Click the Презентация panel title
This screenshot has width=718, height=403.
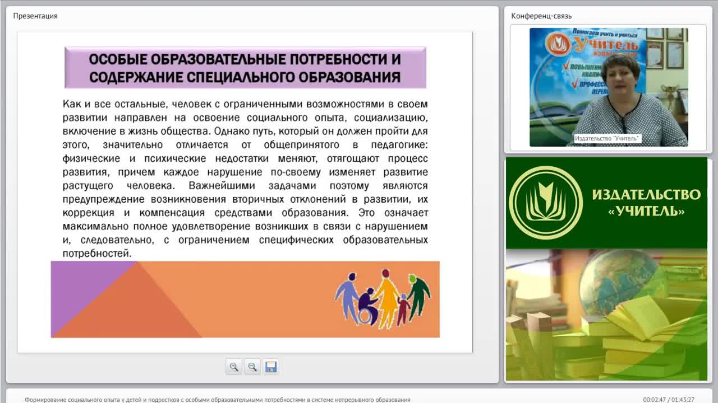tap(35, 16)
